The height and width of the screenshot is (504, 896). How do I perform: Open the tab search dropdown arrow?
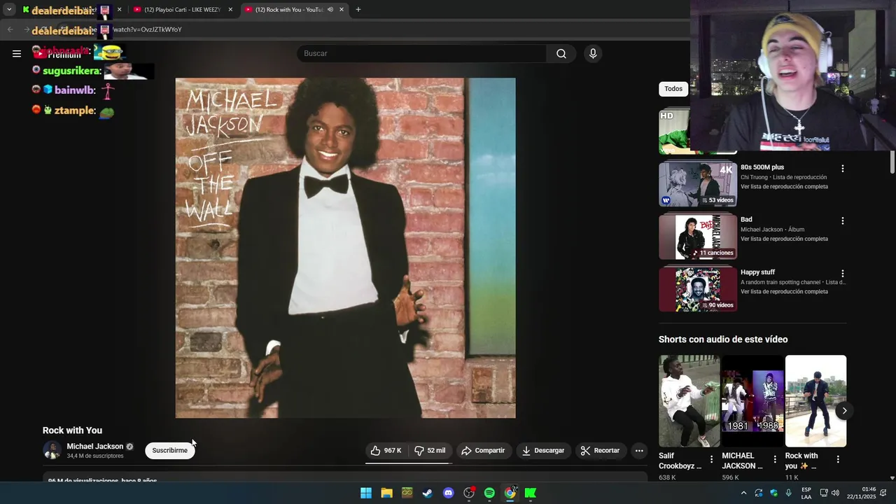pos(9,10)
